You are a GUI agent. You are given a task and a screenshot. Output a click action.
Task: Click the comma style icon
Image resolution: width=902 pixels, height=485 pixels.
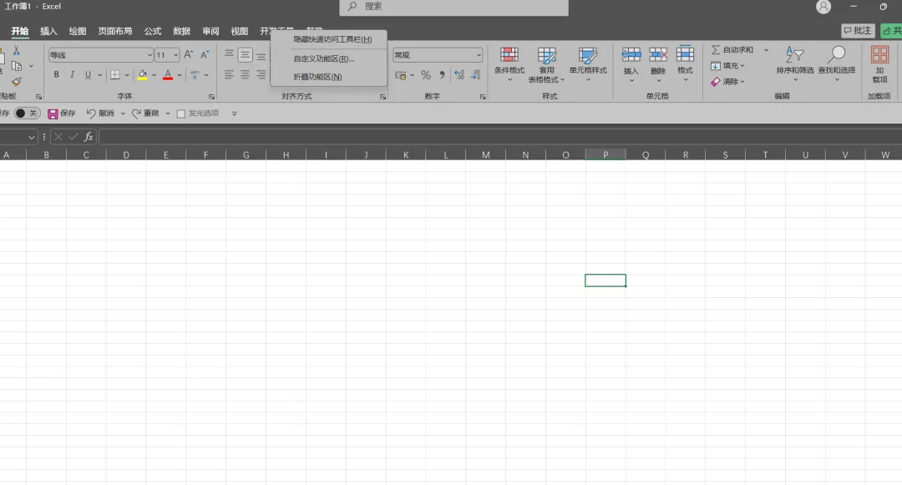point(442,74)
